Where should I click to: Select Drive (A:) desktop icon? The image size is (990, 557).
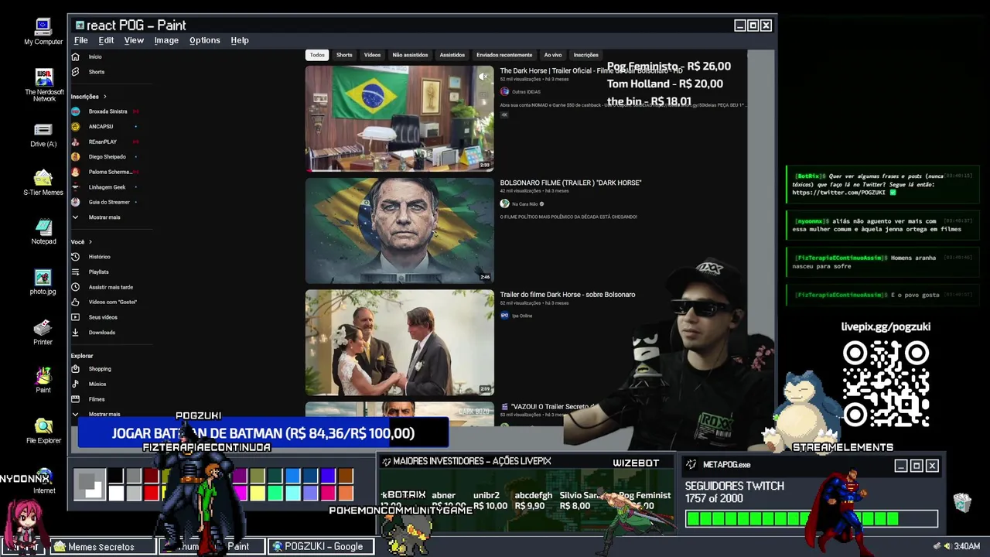pyautogui.click(x=43, y=135)
